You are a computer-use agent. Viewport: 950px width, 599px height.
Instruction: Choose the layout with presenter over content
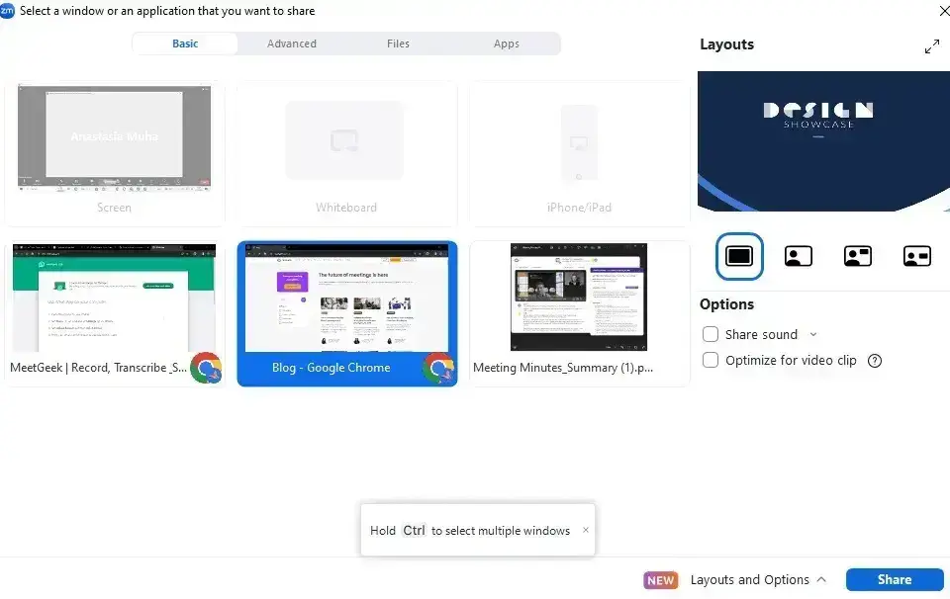pos(798,256)
